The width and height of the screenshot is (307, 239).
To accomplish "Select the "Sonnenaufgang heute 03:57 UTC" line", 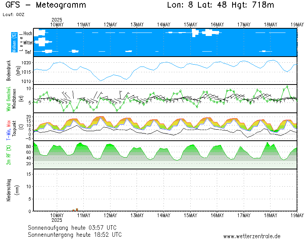I will [72, 228].
